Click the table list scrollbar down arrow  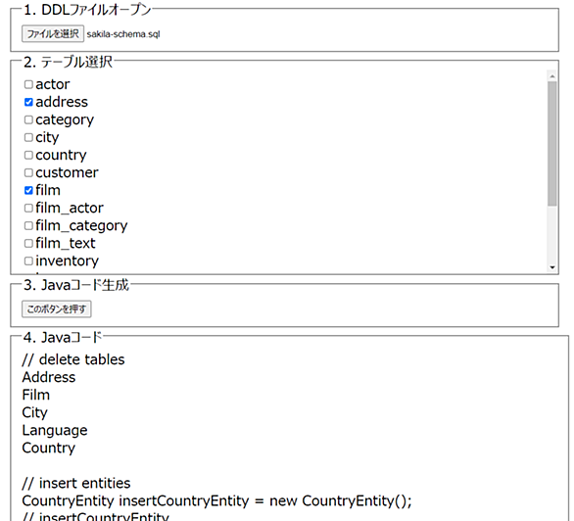[x=552, y=267]
